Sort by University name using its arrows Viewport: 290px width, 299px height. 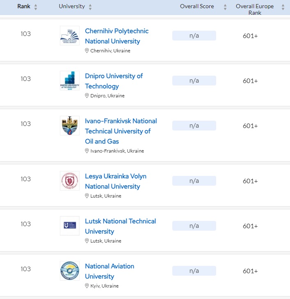click(90, 7)
